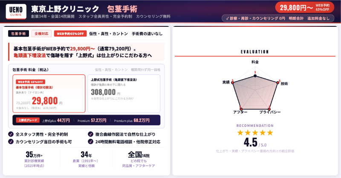
Task: Click the 技術 point on the radar chart
Action: [x=277, y=83]
